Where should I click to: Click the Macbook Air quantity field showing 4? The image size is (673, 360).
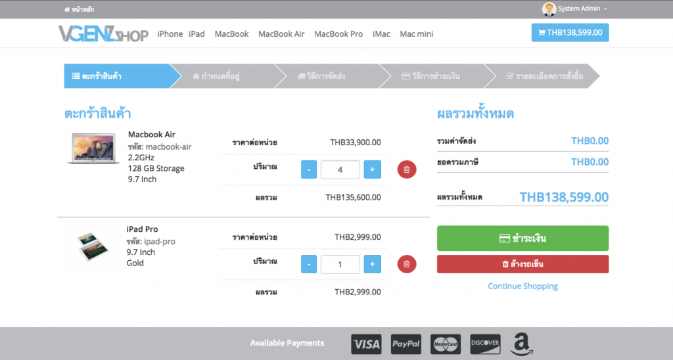(x=340, y=169)
